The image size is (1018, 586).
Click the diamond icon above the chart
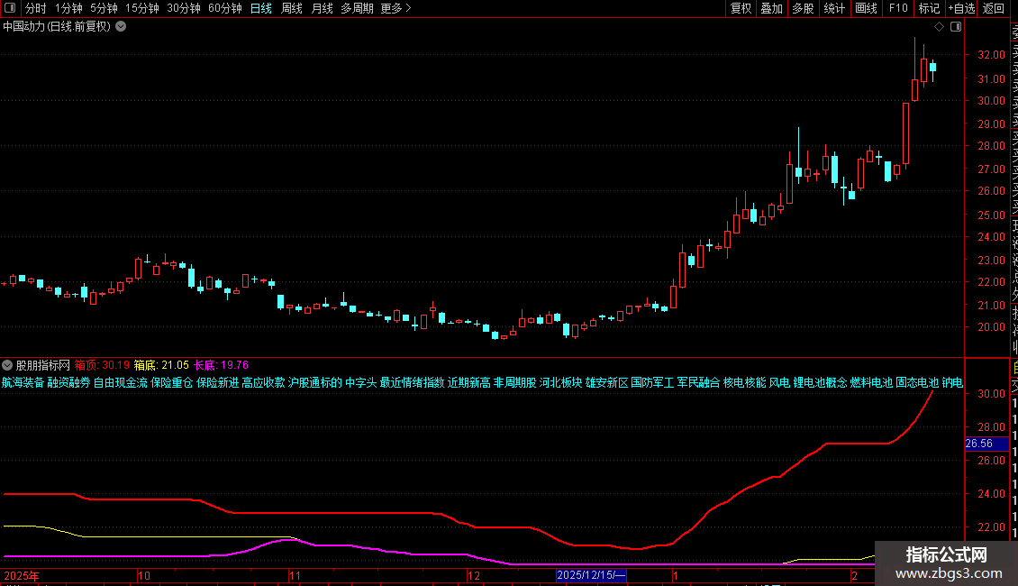(939, 27)
